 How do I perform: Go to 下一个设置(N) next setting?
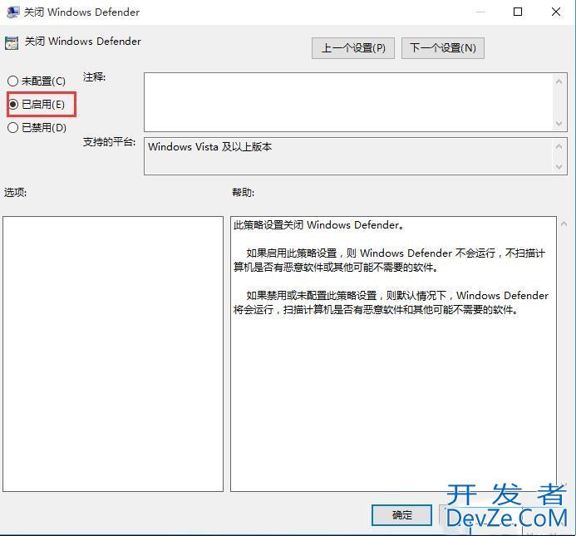[443, 48]
